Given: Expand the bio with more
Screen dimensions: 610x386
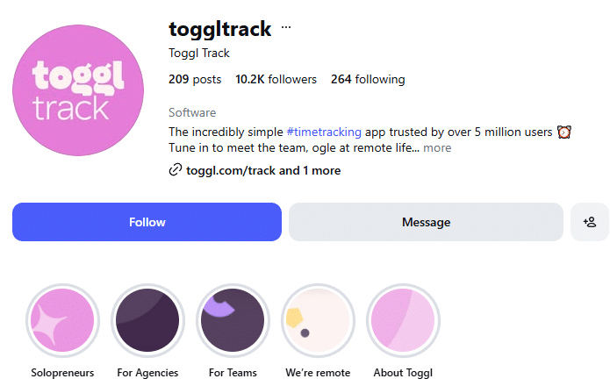Looking at the screenshot, I should point(437,148).
